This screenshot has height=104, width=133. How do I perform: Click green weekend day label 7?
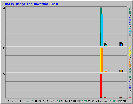(x=32, y=101)
